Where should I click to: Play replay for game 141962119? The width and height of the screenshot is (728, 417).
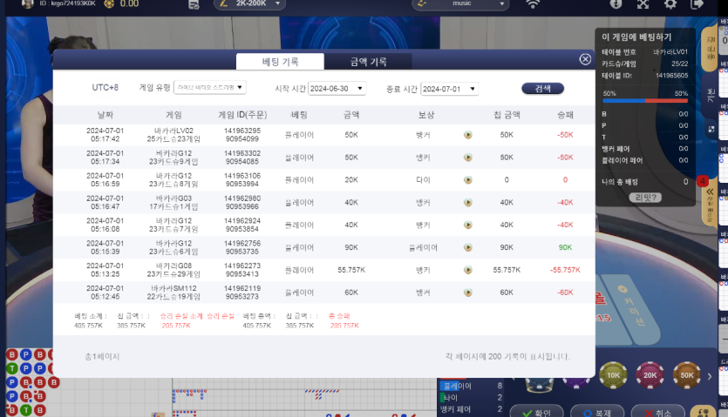coord(468,293)
